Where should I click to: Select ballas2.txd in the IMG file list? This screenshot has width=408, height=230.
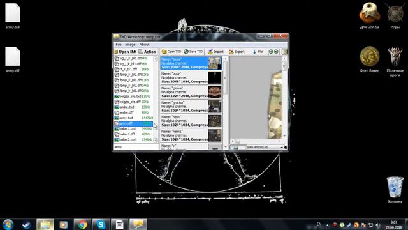(133, 139)
